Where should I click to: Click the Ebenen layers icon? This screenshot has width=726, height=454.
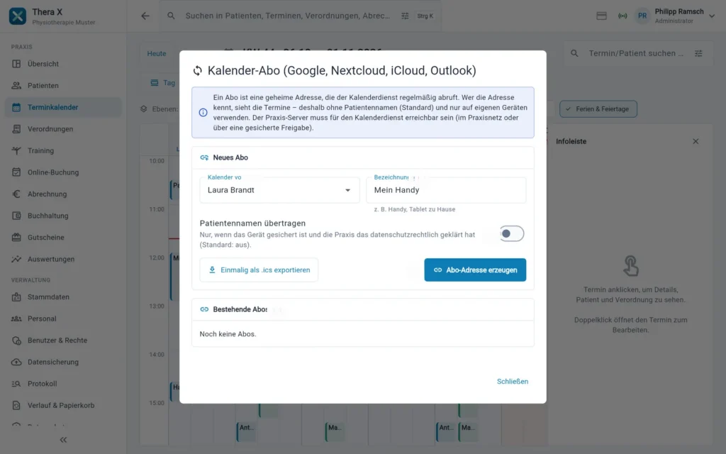pos(144,109)
